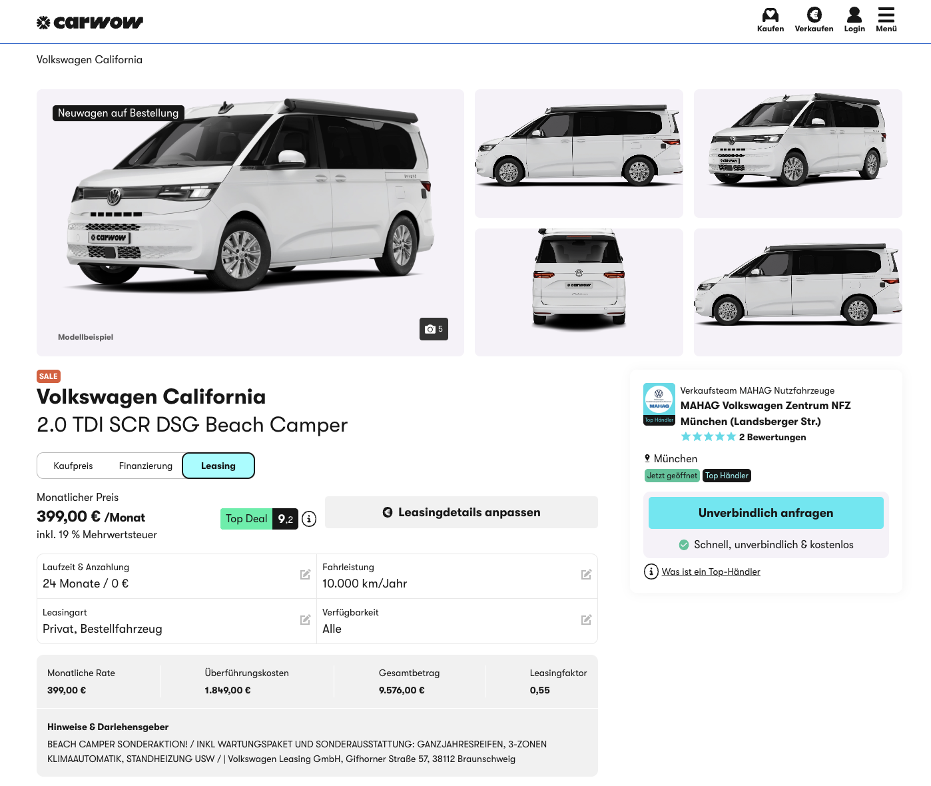The image size is (931, 786).
Task: Go to the carwow homepage logo
Action: (90, 23)
